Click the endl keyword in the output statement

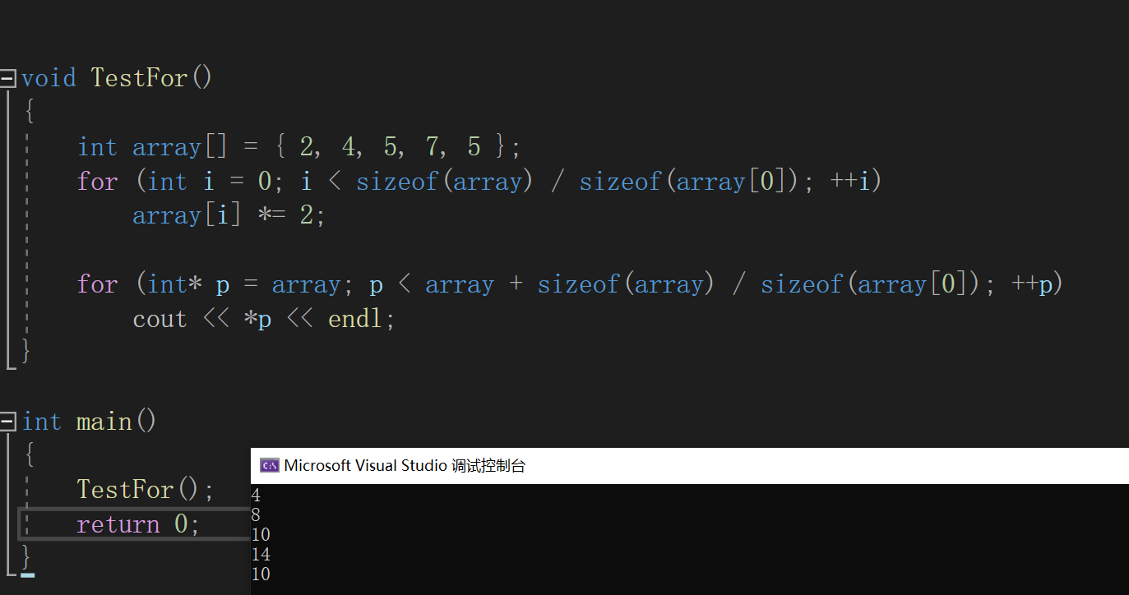(x=355, y=319)
